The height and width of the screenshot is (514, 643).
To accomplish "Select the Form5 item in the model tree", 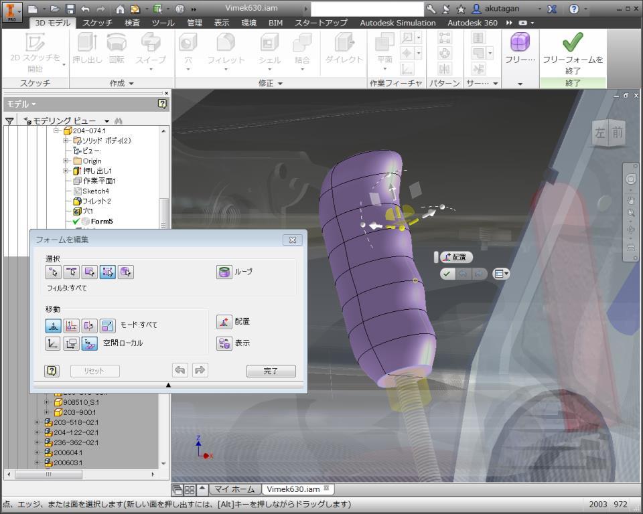I will pos(102,222).
